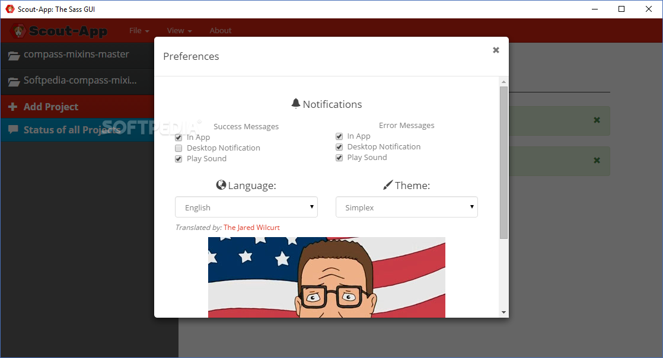Viewport: 663px width, 358px height.
Task: Select the compass-mixins-master project
Action: (x=77, y=55)
